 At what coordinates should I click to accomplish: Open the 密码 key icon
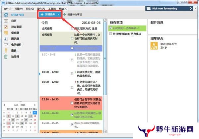tap(6, 51)
